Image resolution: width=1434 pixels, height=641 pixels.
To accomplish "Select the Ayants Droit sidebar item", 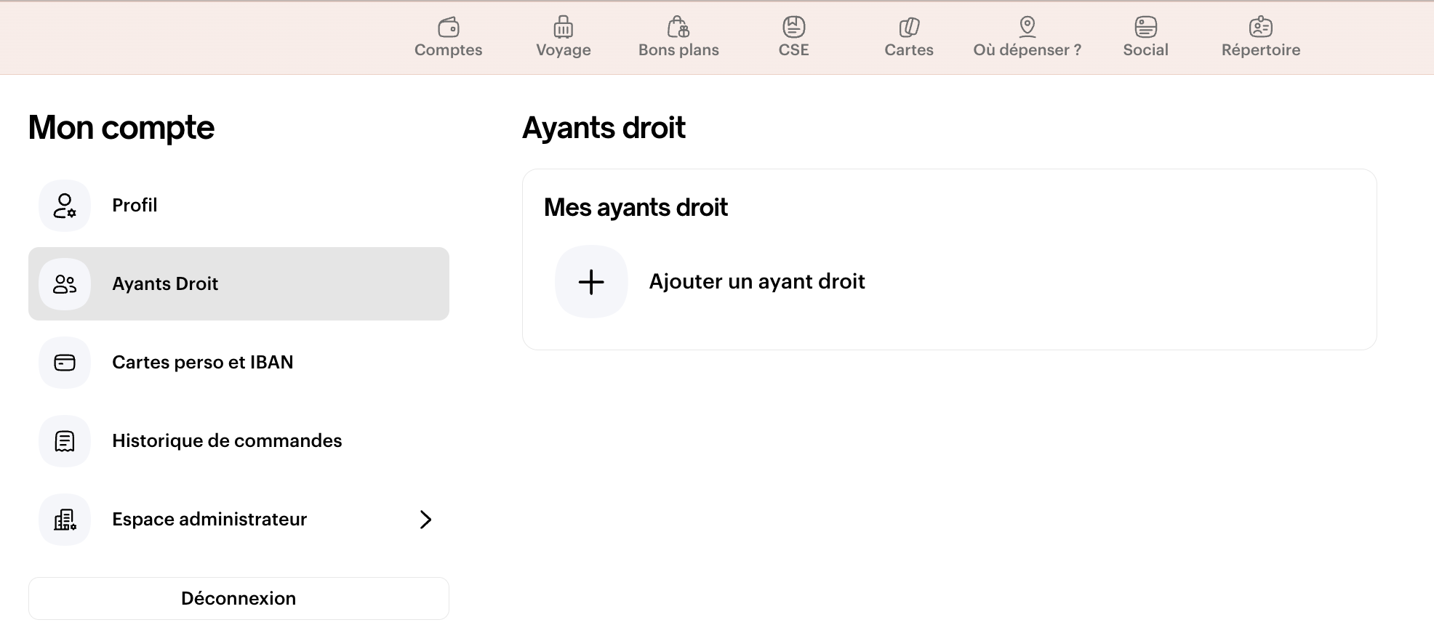I will 165,284.
